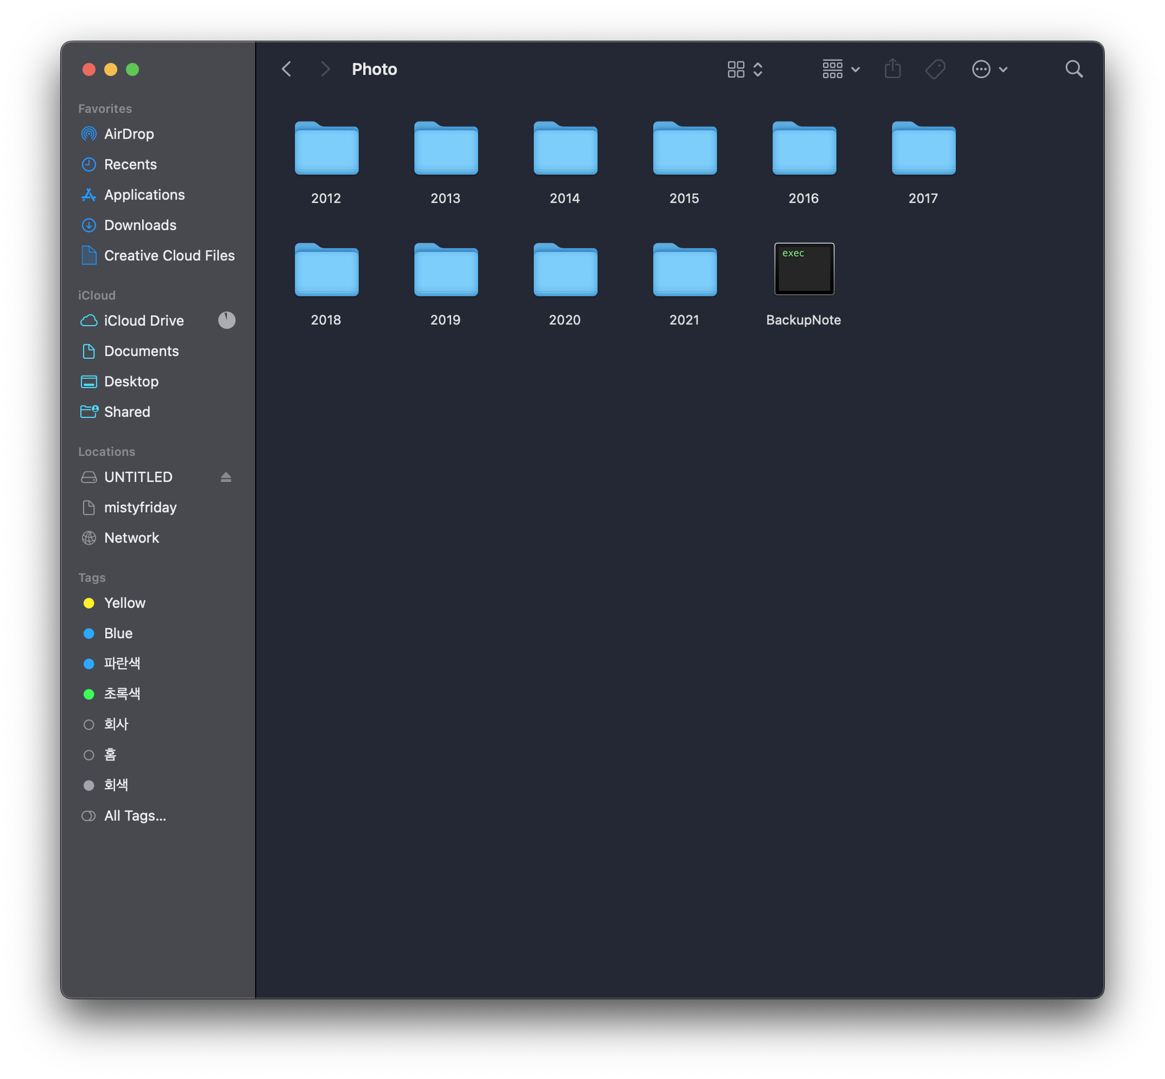Image resolution: width=1165 pixels, height=1079 pixels.
Task: Click the Yellow tag color dot
Action: coord(89,603)
